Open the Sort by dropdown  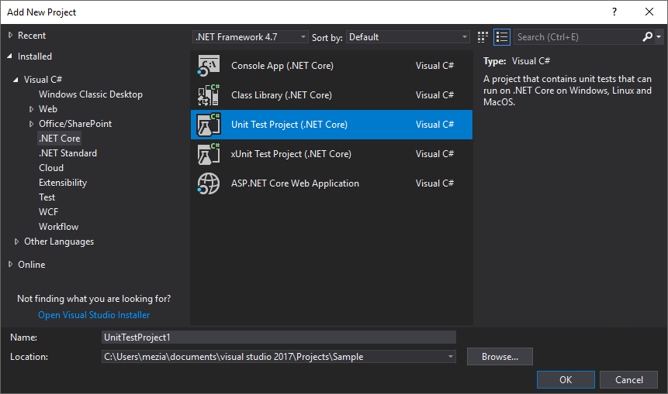pyautogui.click(x=408, y=36)
